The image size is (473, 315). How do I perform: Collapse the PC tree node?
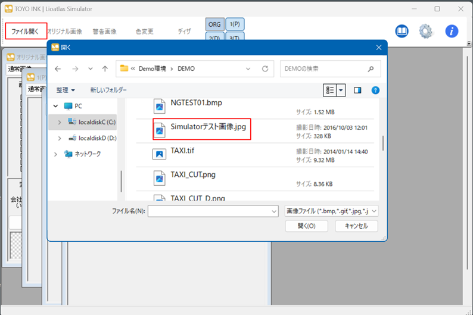pyautogui.click(x=55, y=106)
